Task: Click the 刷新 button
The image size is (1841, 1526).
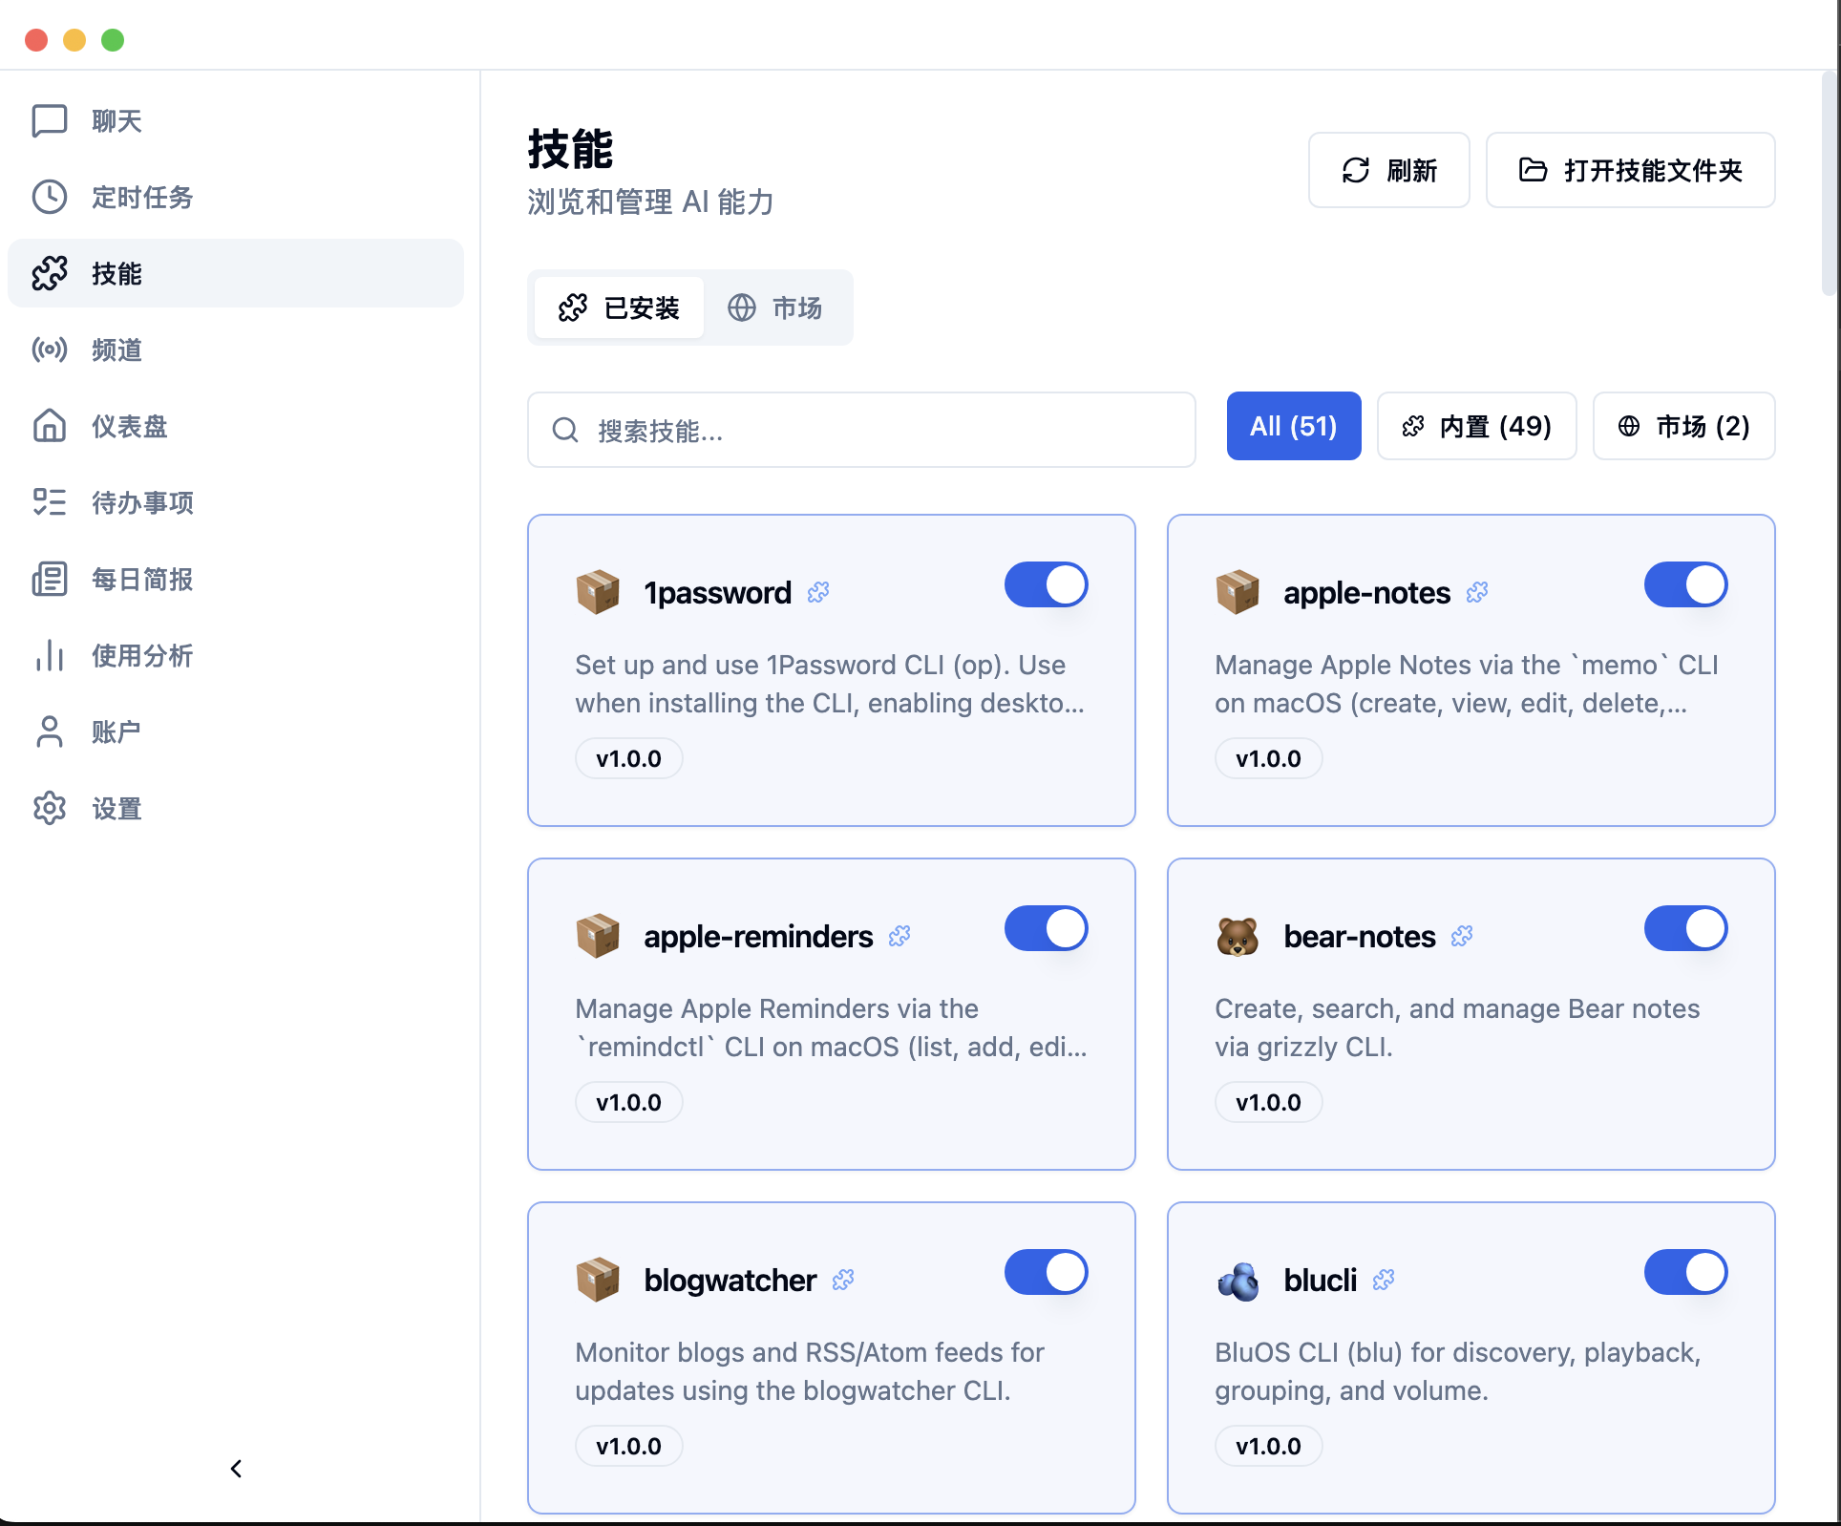Action: point(1388,170)
